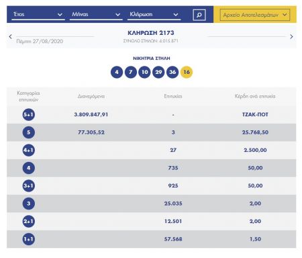Click winning number ball 29
This screenshot has width=302, height=258.
[x=158, y=72]
